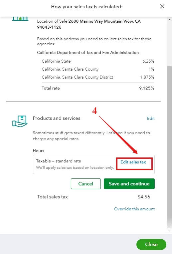The height and width of the screenshot is (254, 172).
Task: Click the Santa Clara County District row
Action: coord(98,77)
